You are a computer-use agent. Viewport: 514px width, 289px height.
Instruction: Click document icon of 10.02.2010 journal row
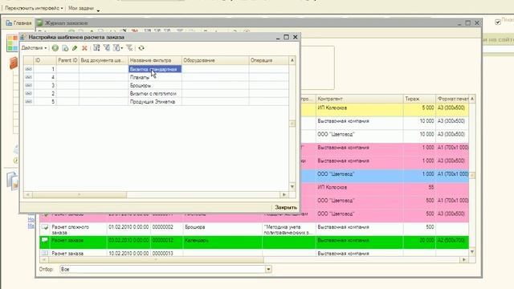pyautogui.click(x=45, y=254)
